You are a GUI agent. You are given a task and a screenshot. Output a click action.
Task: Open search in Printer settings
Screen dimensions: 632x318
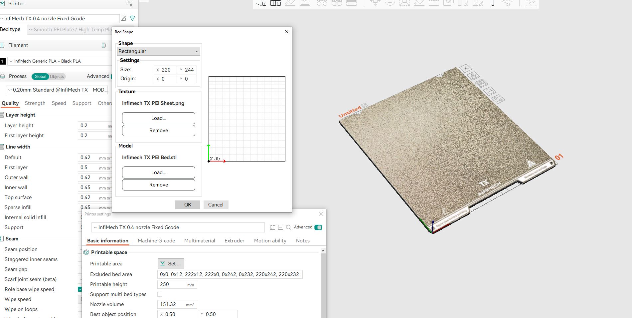click(288, 227)
